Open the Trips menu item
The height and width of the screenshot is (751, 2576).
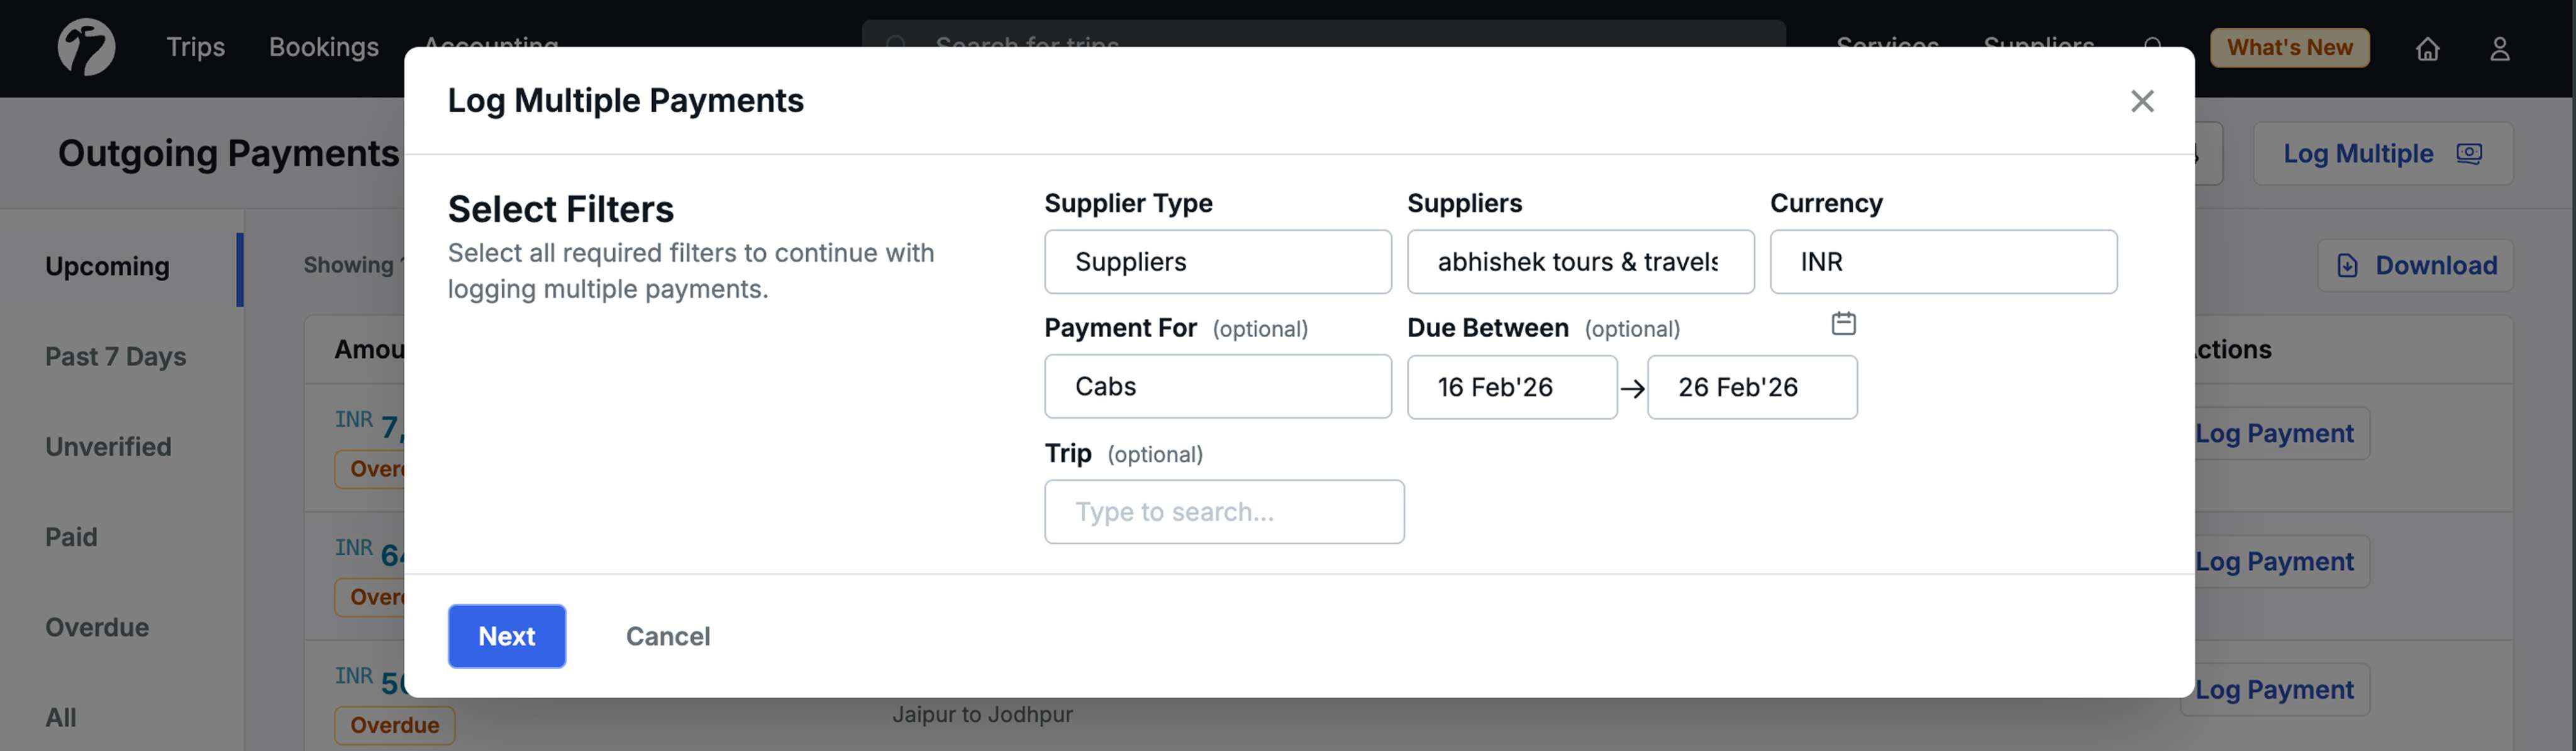coord(195,47)
